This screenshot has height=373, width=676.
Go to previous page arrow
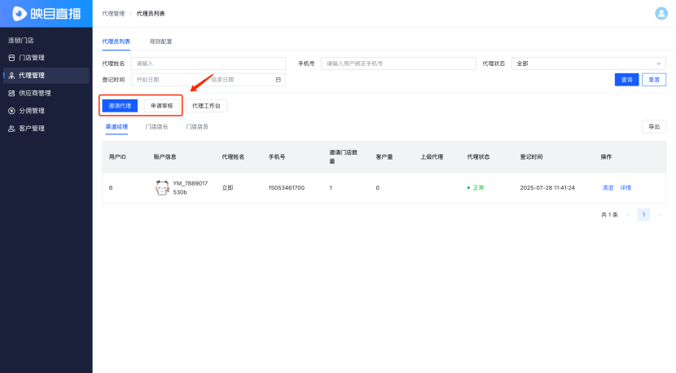click(628, 215)
